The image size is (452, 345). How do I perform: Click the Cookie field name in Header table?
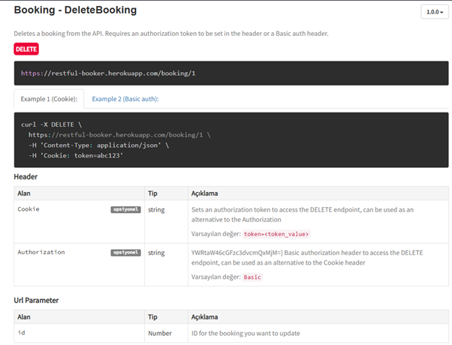pyautogui.click(x=29, y=209)
